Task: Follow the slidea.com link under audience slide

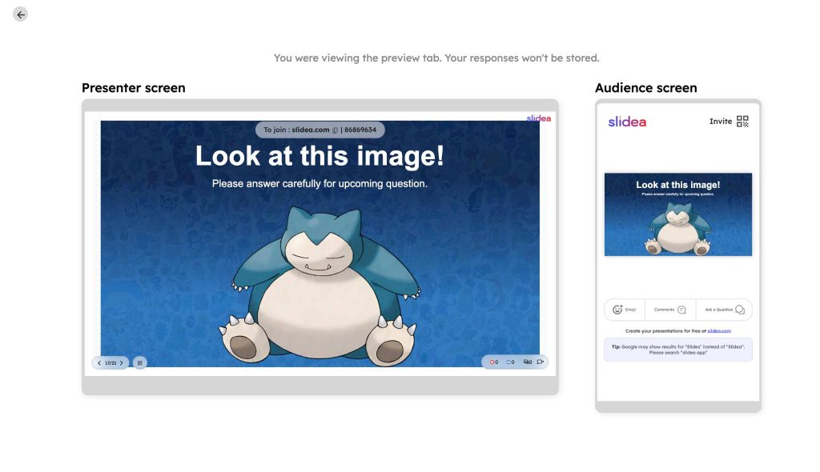Action: [719, 331]
